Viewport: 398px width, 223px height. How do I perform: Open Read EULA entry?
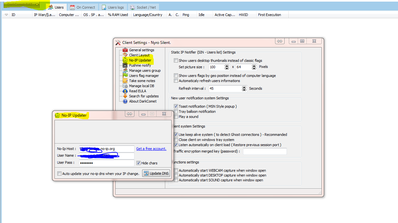(138, 91)
